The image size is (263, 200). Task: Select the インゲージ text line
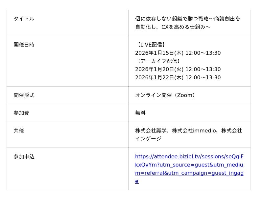tap(148, 139)
